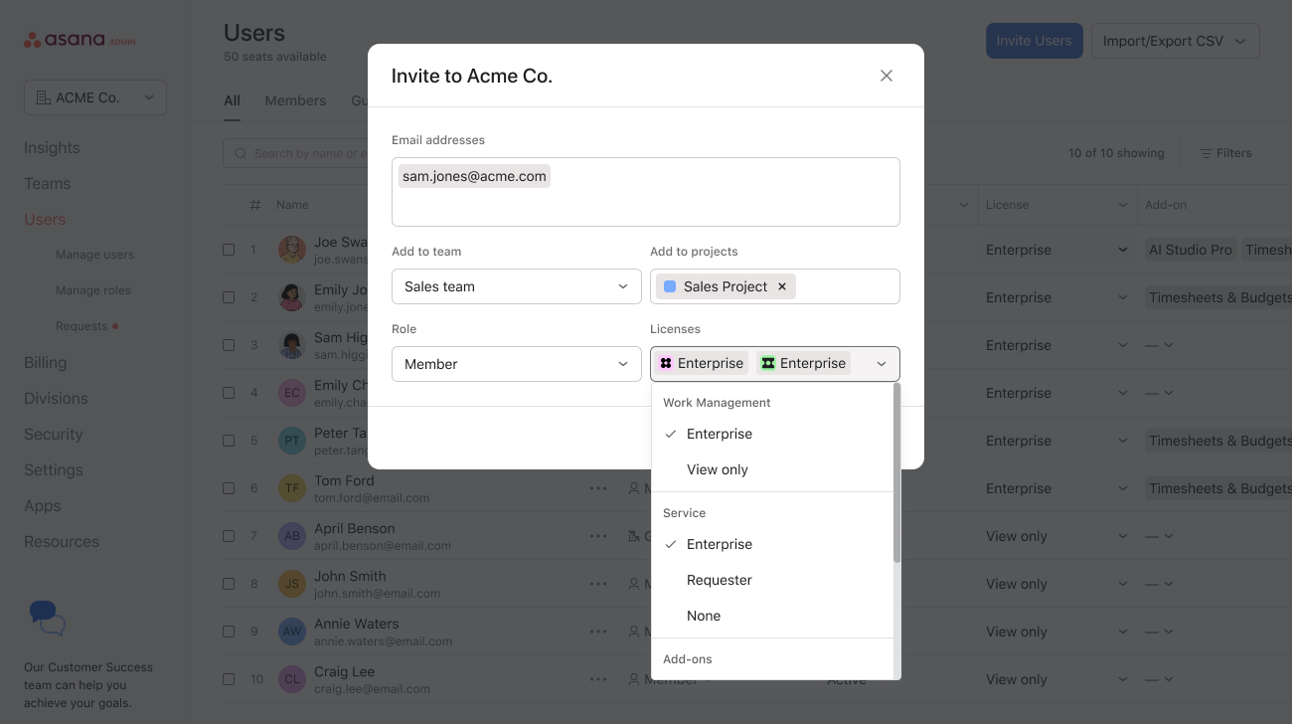Open Filters in the users table
Image resolution: width=1292 pixels, height=724 pixels.
[1225, 153]
